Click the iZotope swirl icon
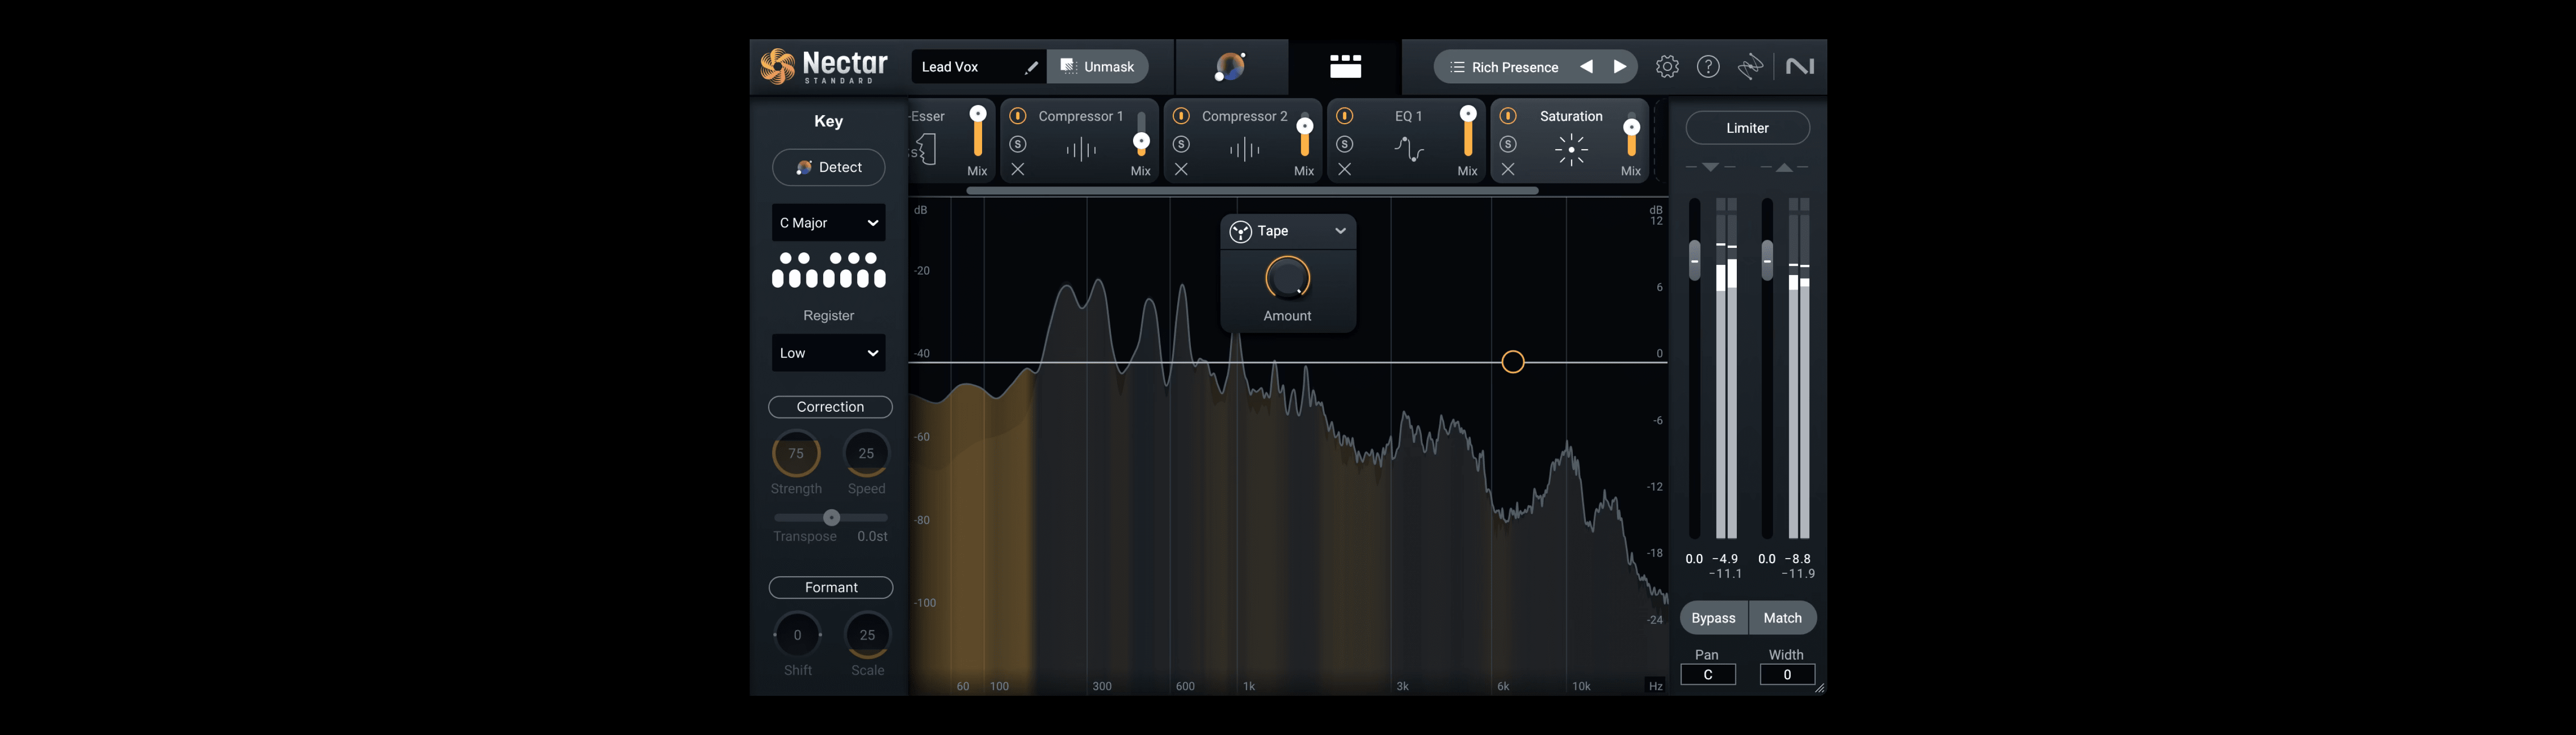The height and width of the screenshot is (735, 2576). tap(1750, 67)
